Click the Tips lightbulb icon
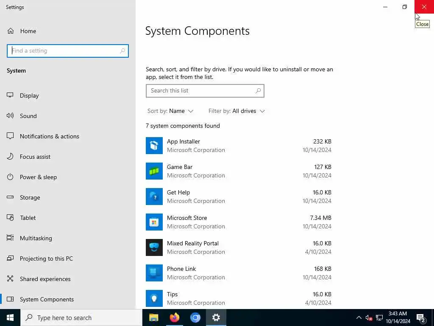This screenshot has height=326, width=434. tap(154, 298)
